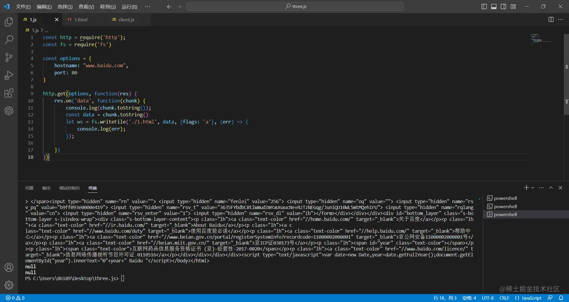Toggle the bottom panel layout button
This screenshot has width=569, height=302.
tap(494, 7)
